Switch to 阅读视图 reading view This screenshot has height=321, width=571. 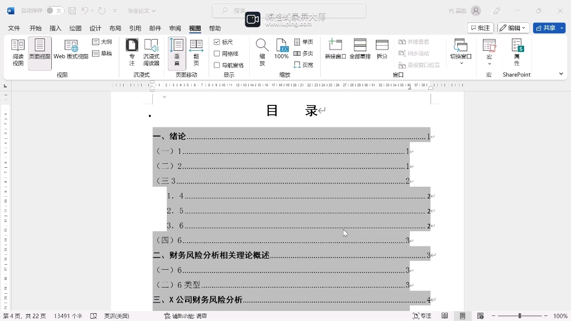[x=17, y=53]
